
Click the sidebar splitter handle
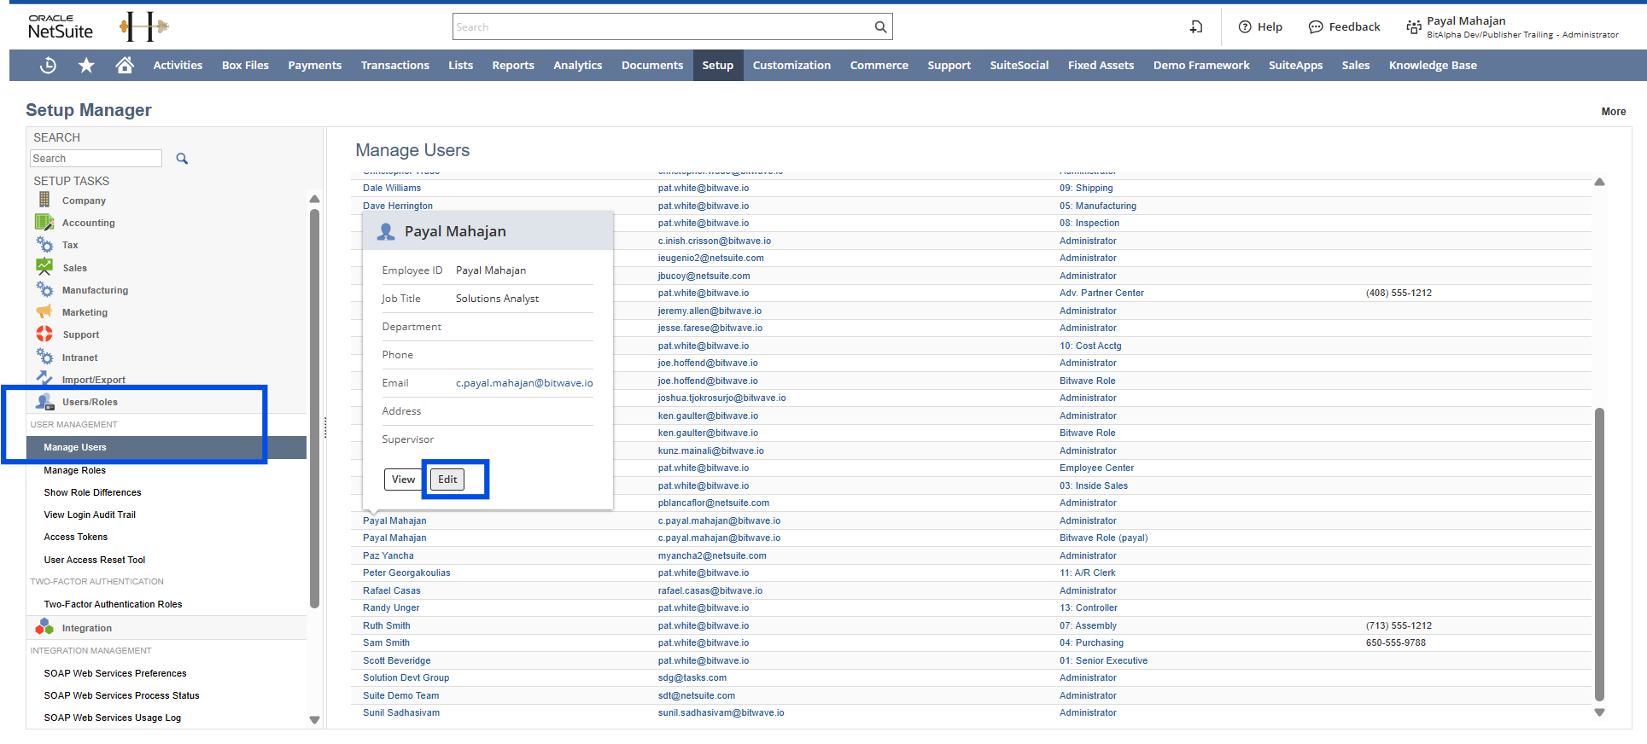pos(325,427)
